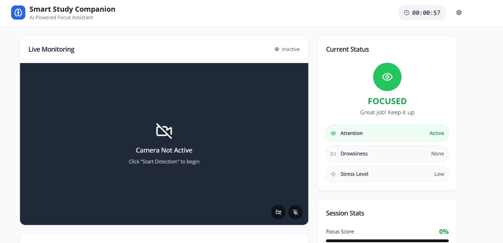Viewport: 503px width, 243px height.
Task: Toggle the muted microphone button
Action: tap(296, 212)
